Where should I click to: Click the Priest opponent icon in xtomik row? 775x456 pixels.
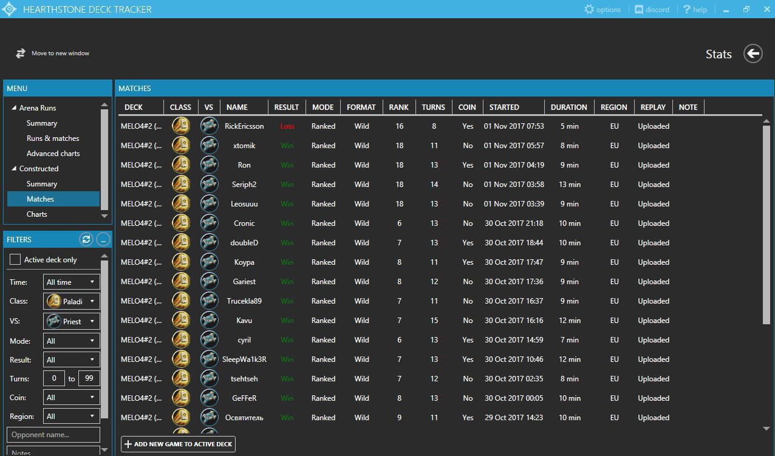209,146
